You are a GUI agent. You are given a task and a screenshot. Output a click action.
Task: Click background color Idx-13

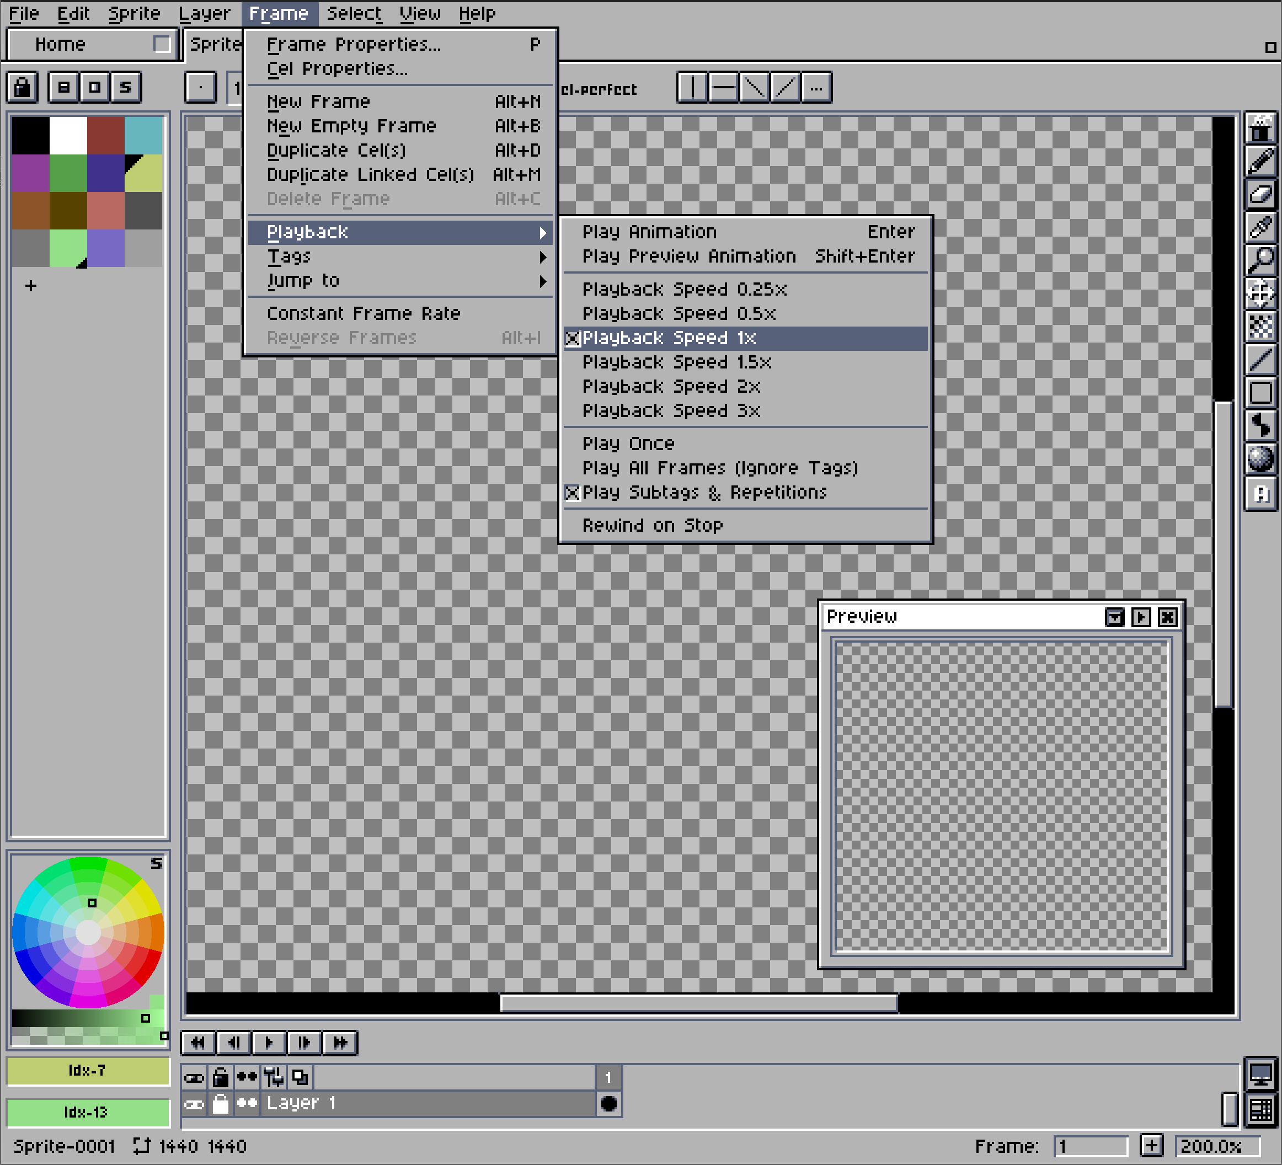point(88,1112)
